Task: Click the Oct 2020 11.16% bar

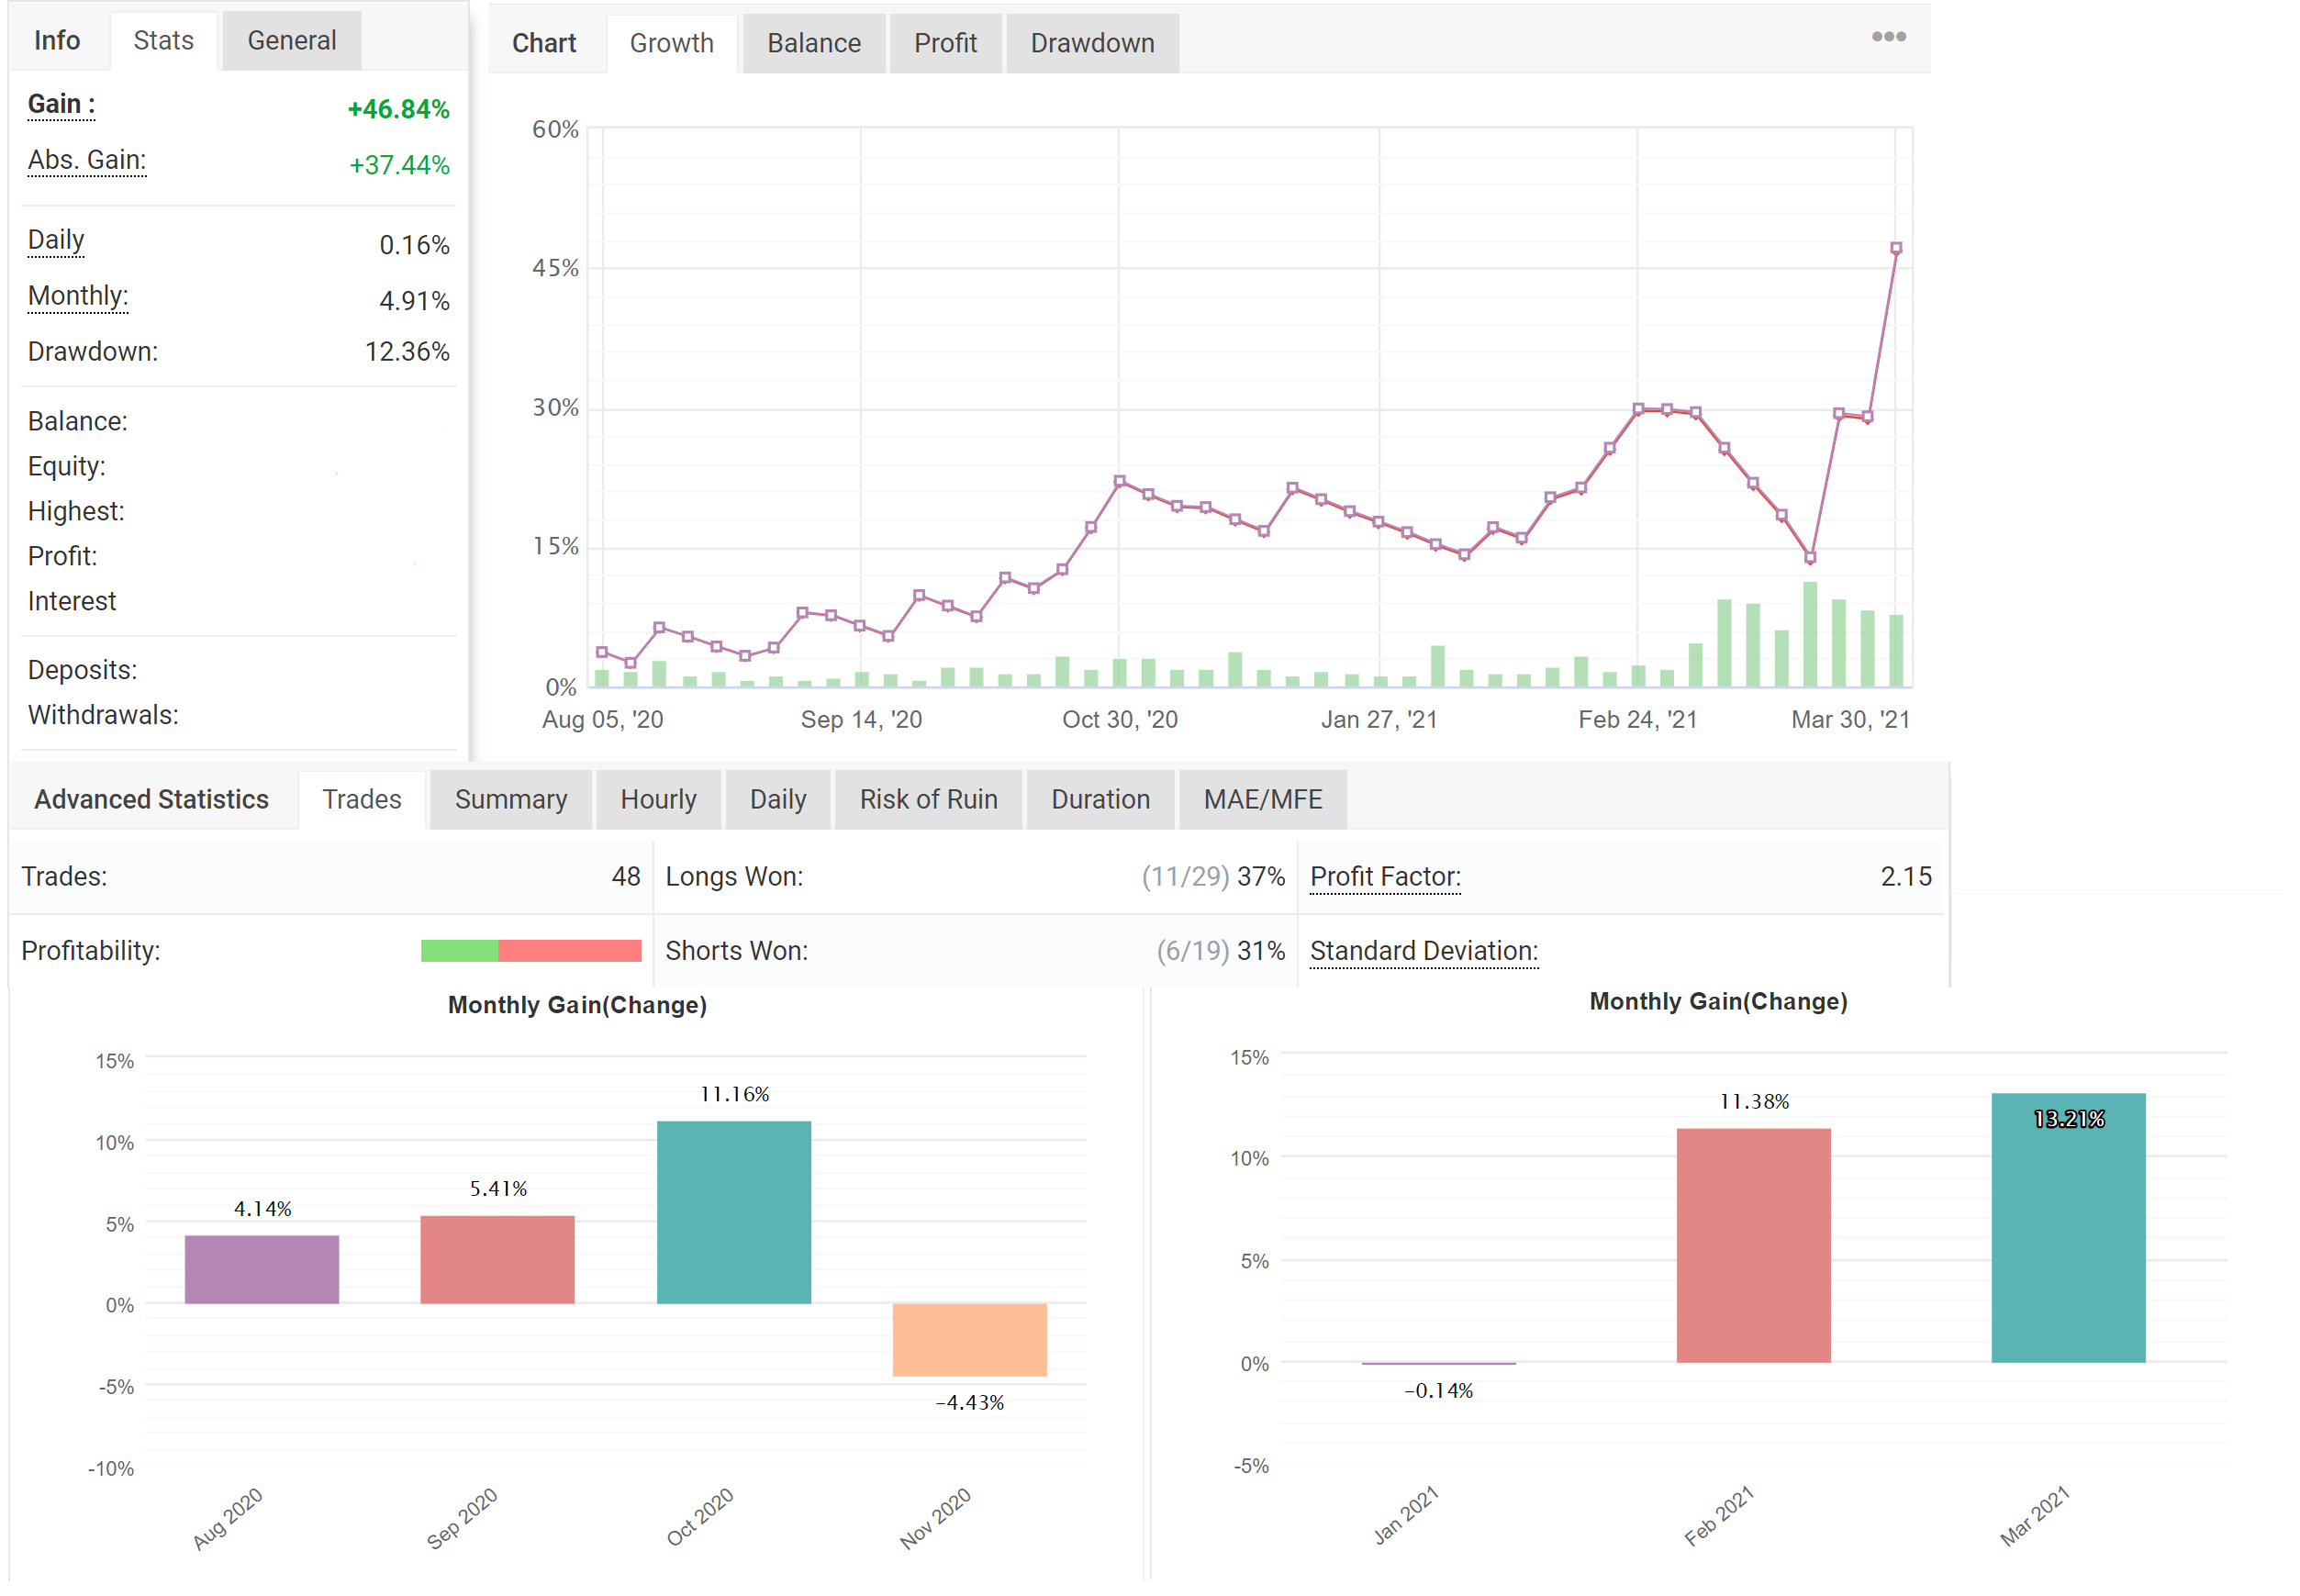Action: click(x=733, y=1211)
